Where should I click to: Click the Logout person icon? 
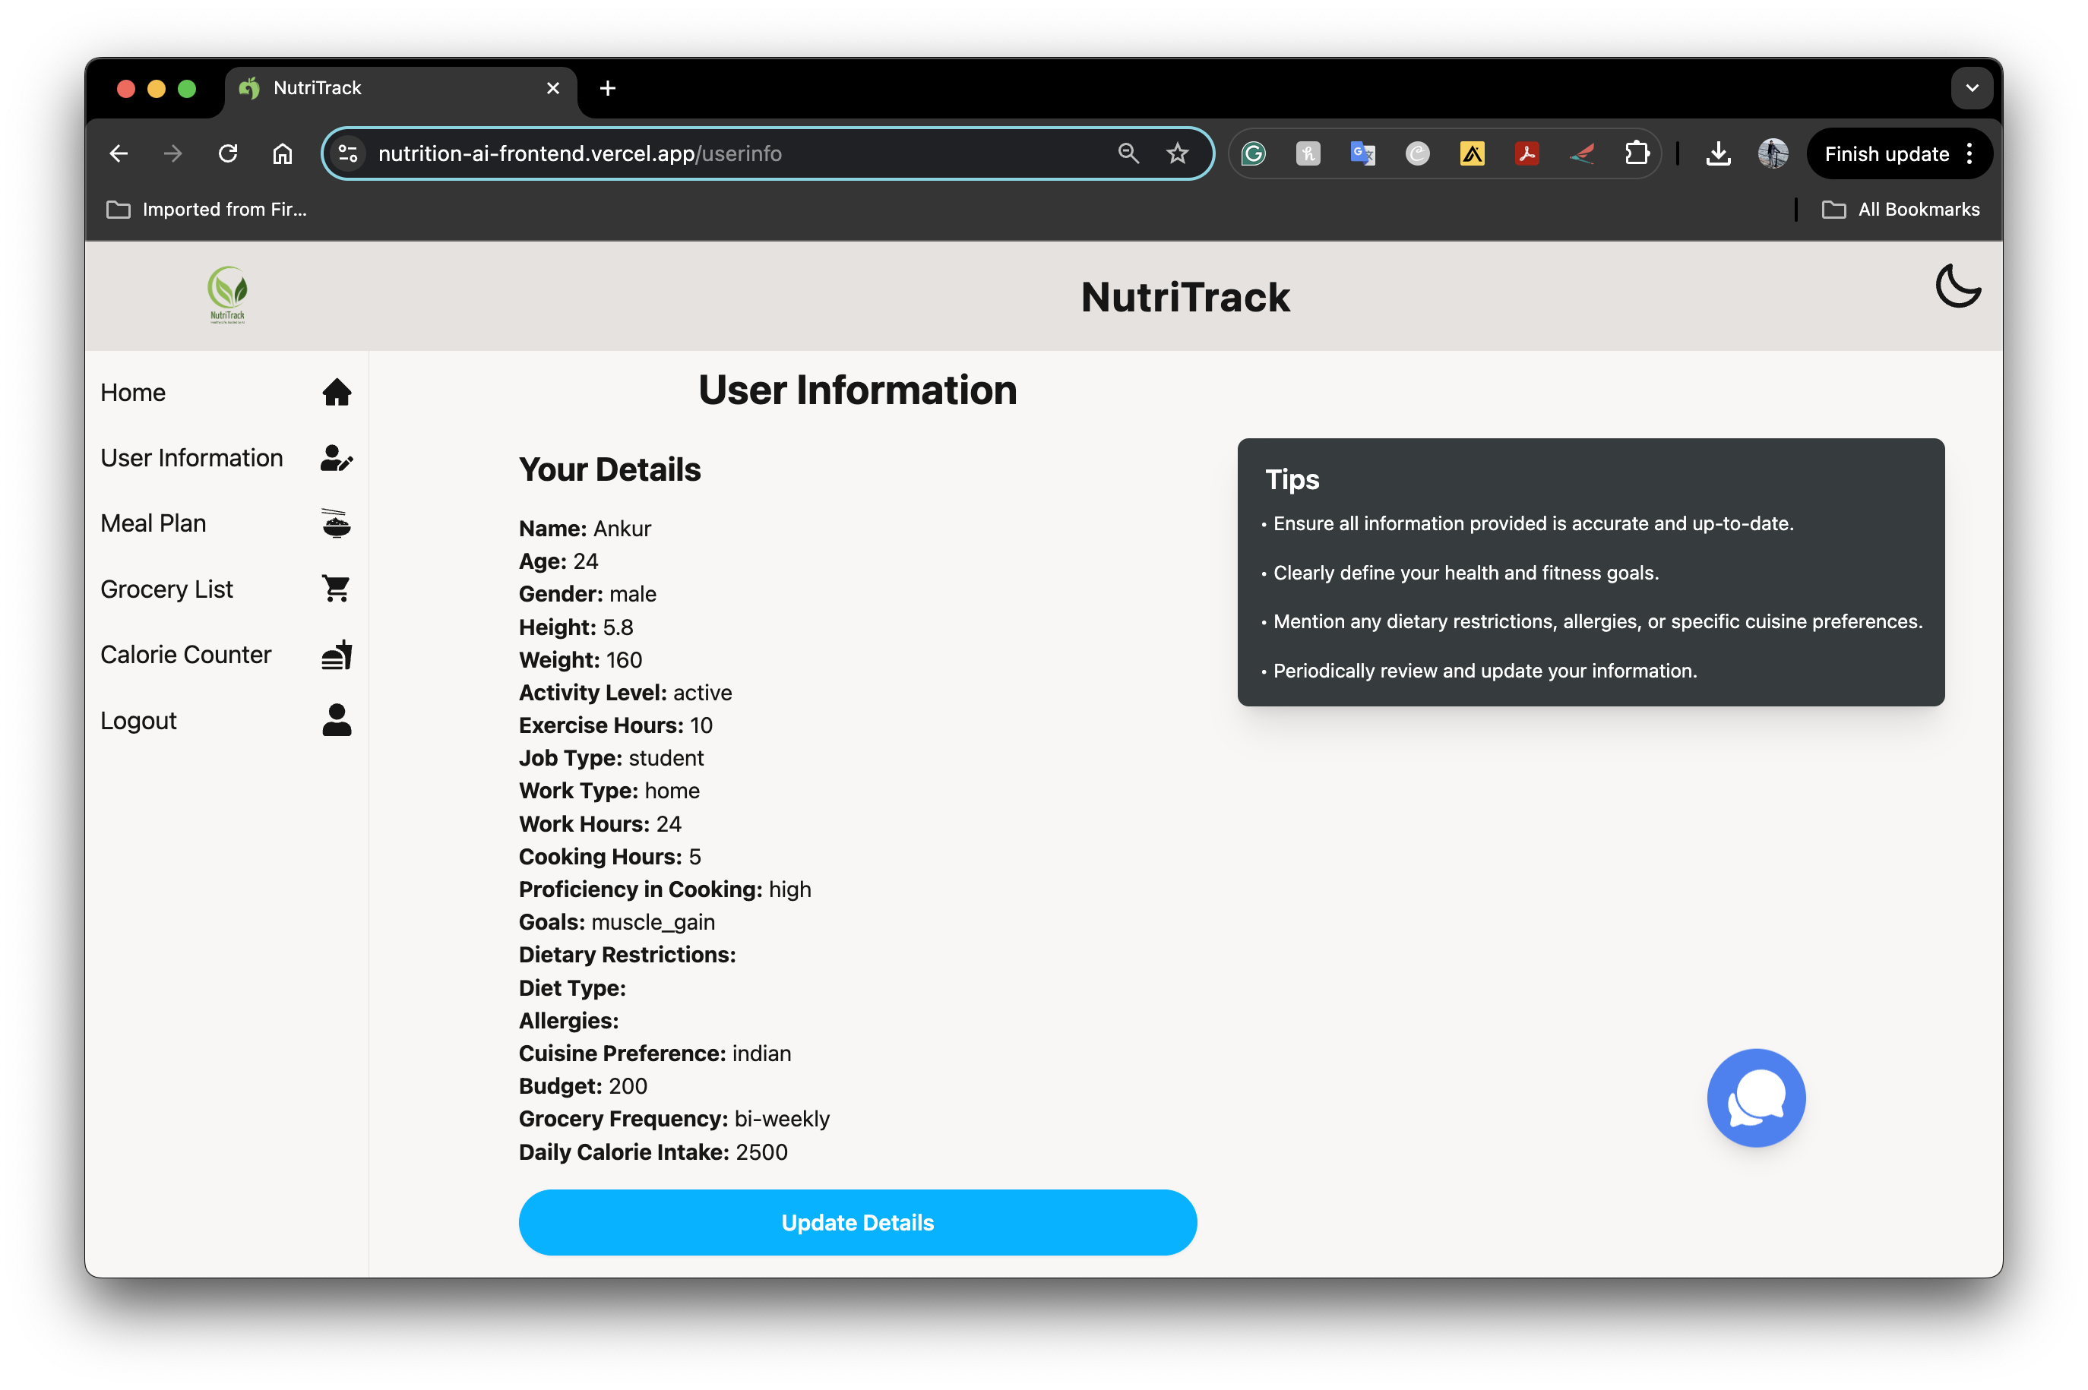[x=336, y=720]
